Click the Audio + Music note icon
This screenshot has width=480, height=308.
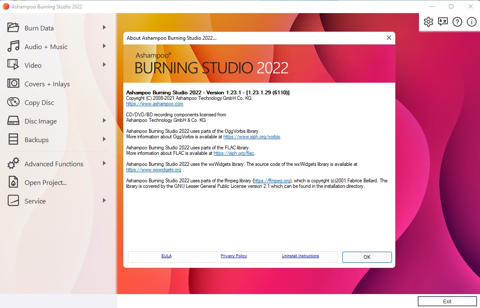pos(13,46)
